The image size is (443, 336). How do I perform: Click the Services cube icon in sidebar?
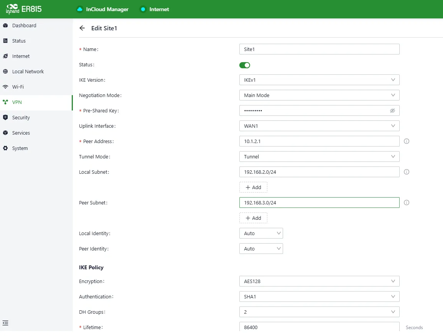(x=5, y=133)
